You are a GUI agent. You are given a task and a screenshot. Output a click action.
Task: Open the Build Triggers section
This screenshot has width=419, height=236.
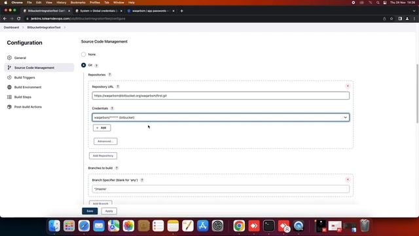click(x=24, y=77)
